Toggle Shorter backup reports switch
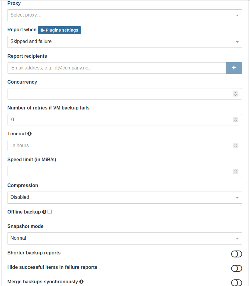 [236, 254]
